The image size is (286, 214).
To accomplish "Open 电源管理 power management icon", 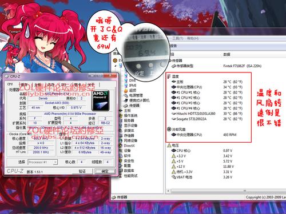I will click(126, 95).
